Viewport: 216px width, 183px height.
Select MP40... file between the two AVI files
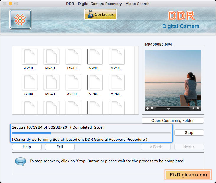coord(51,85)
